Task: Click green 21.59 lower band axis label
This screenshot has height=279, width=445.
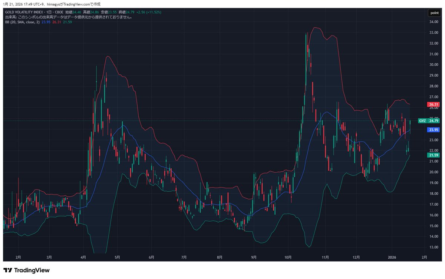Action: [x=434, y=155]
